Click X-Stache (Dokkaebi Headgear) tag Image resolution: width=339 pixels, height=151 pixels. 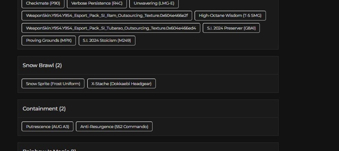(122, 83)
